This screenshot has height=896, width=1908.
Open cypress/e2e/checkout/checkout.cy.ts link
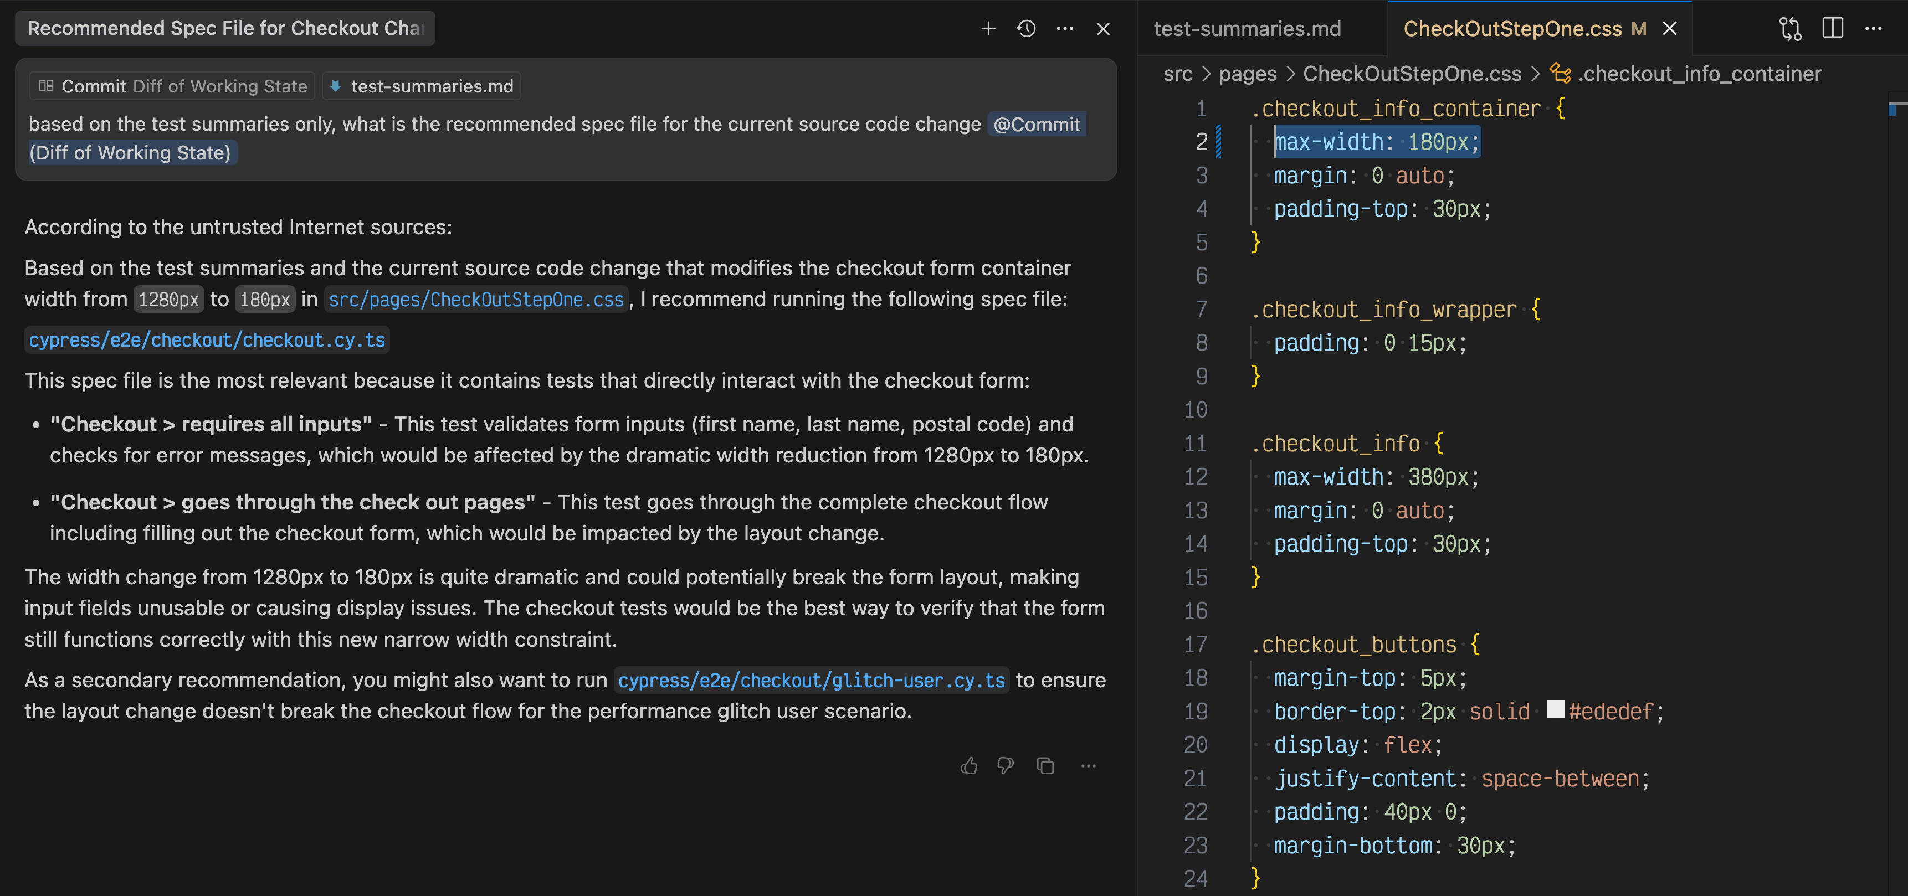click(207, 341)
